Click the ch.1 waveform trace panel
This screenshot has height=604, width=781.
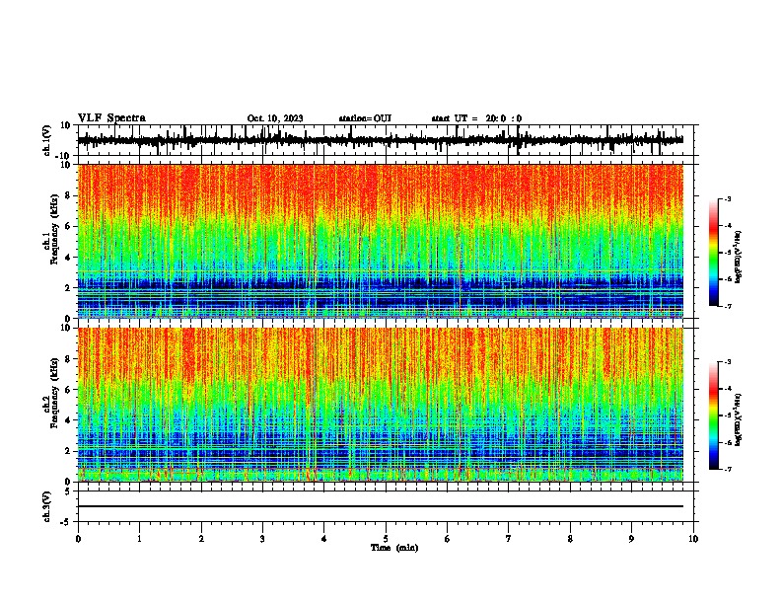pos(386,140)
